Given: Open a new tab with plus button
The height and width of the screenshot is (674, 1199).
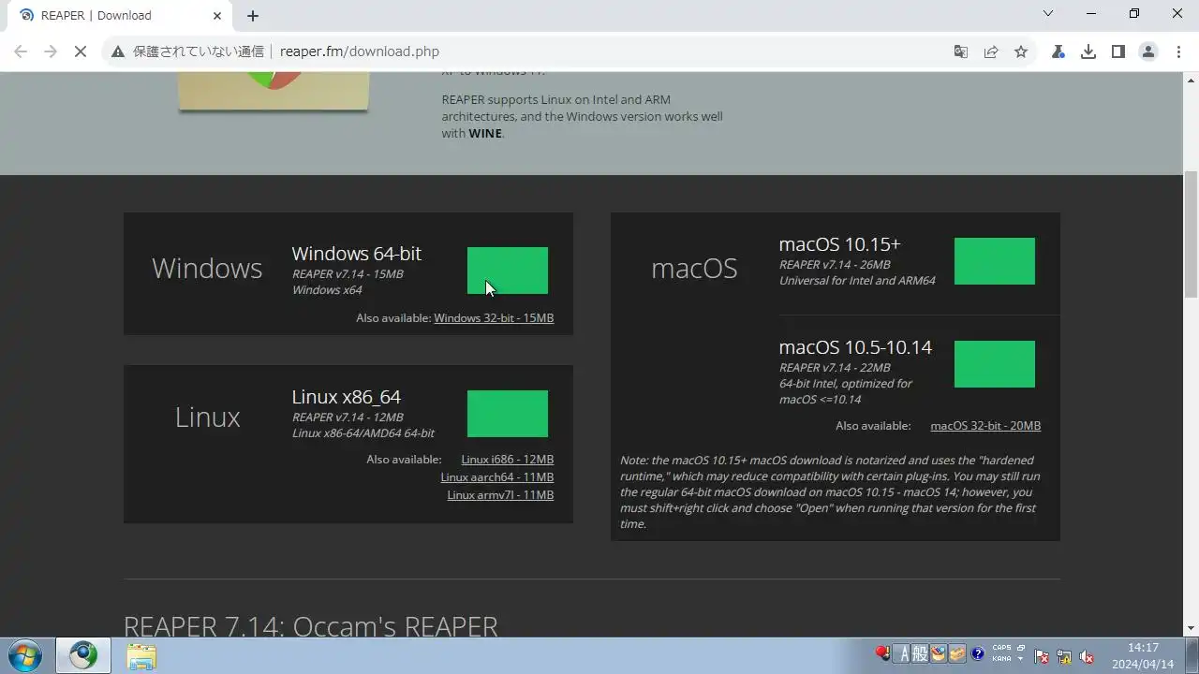Looking at the screenshot, I should 253,16.
